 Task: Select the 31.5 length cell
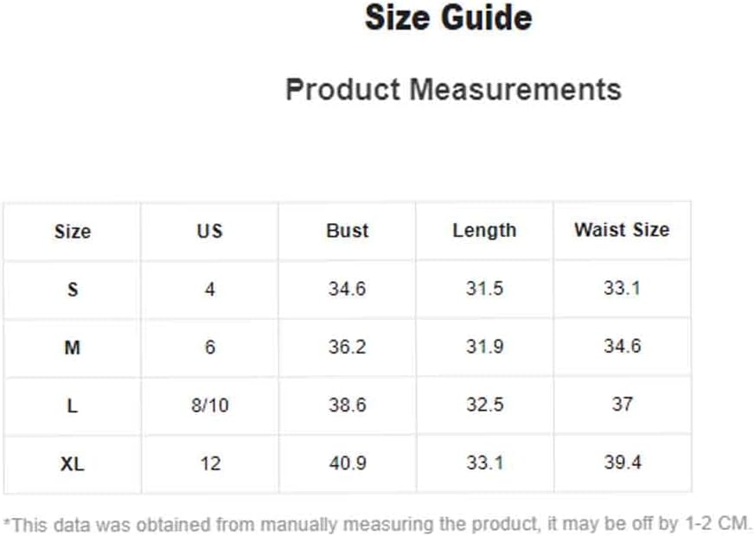[x=484, y=289]
